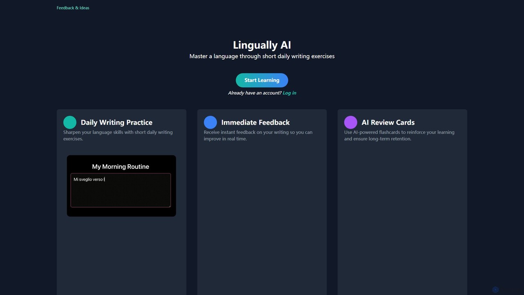This screenshot has height=295, width=524.
Task: Click the Already have an account? text
Action: coord(255,93)
